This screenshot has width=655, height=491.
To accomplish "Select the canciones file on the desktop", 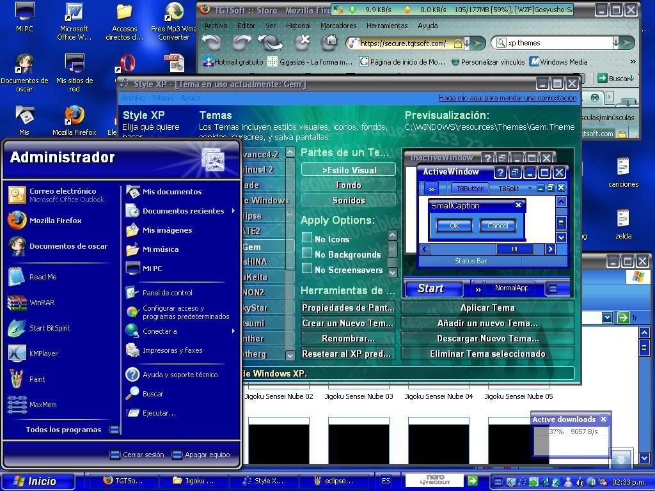I will [x=623, y=172].
